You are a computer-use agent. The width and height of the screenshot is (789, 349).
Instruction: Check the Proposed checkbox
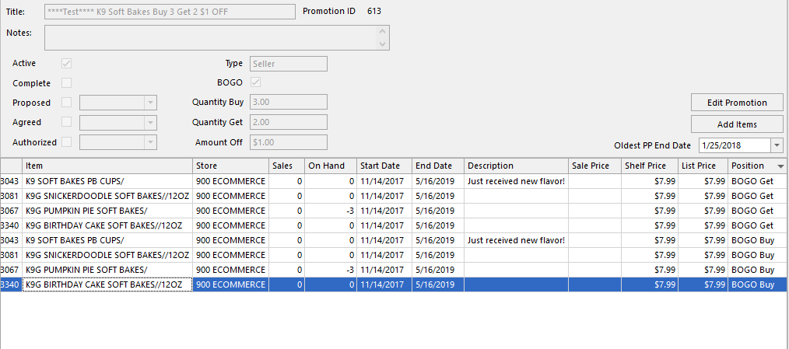pyautogui.click(x=66, y=103)
